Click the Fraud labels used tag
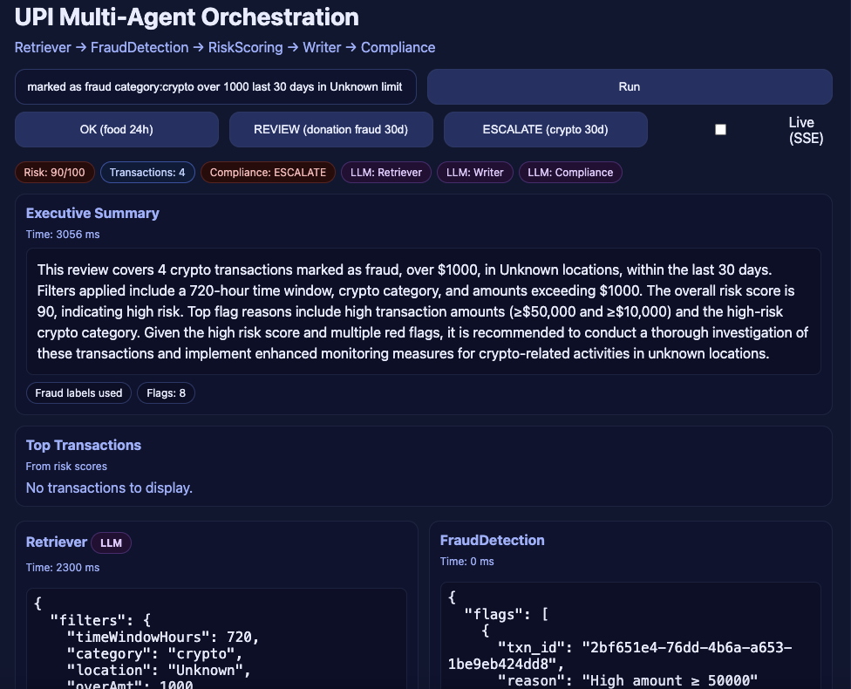The height and width of the screenshot is (689, 851). (x=78, y=393)
